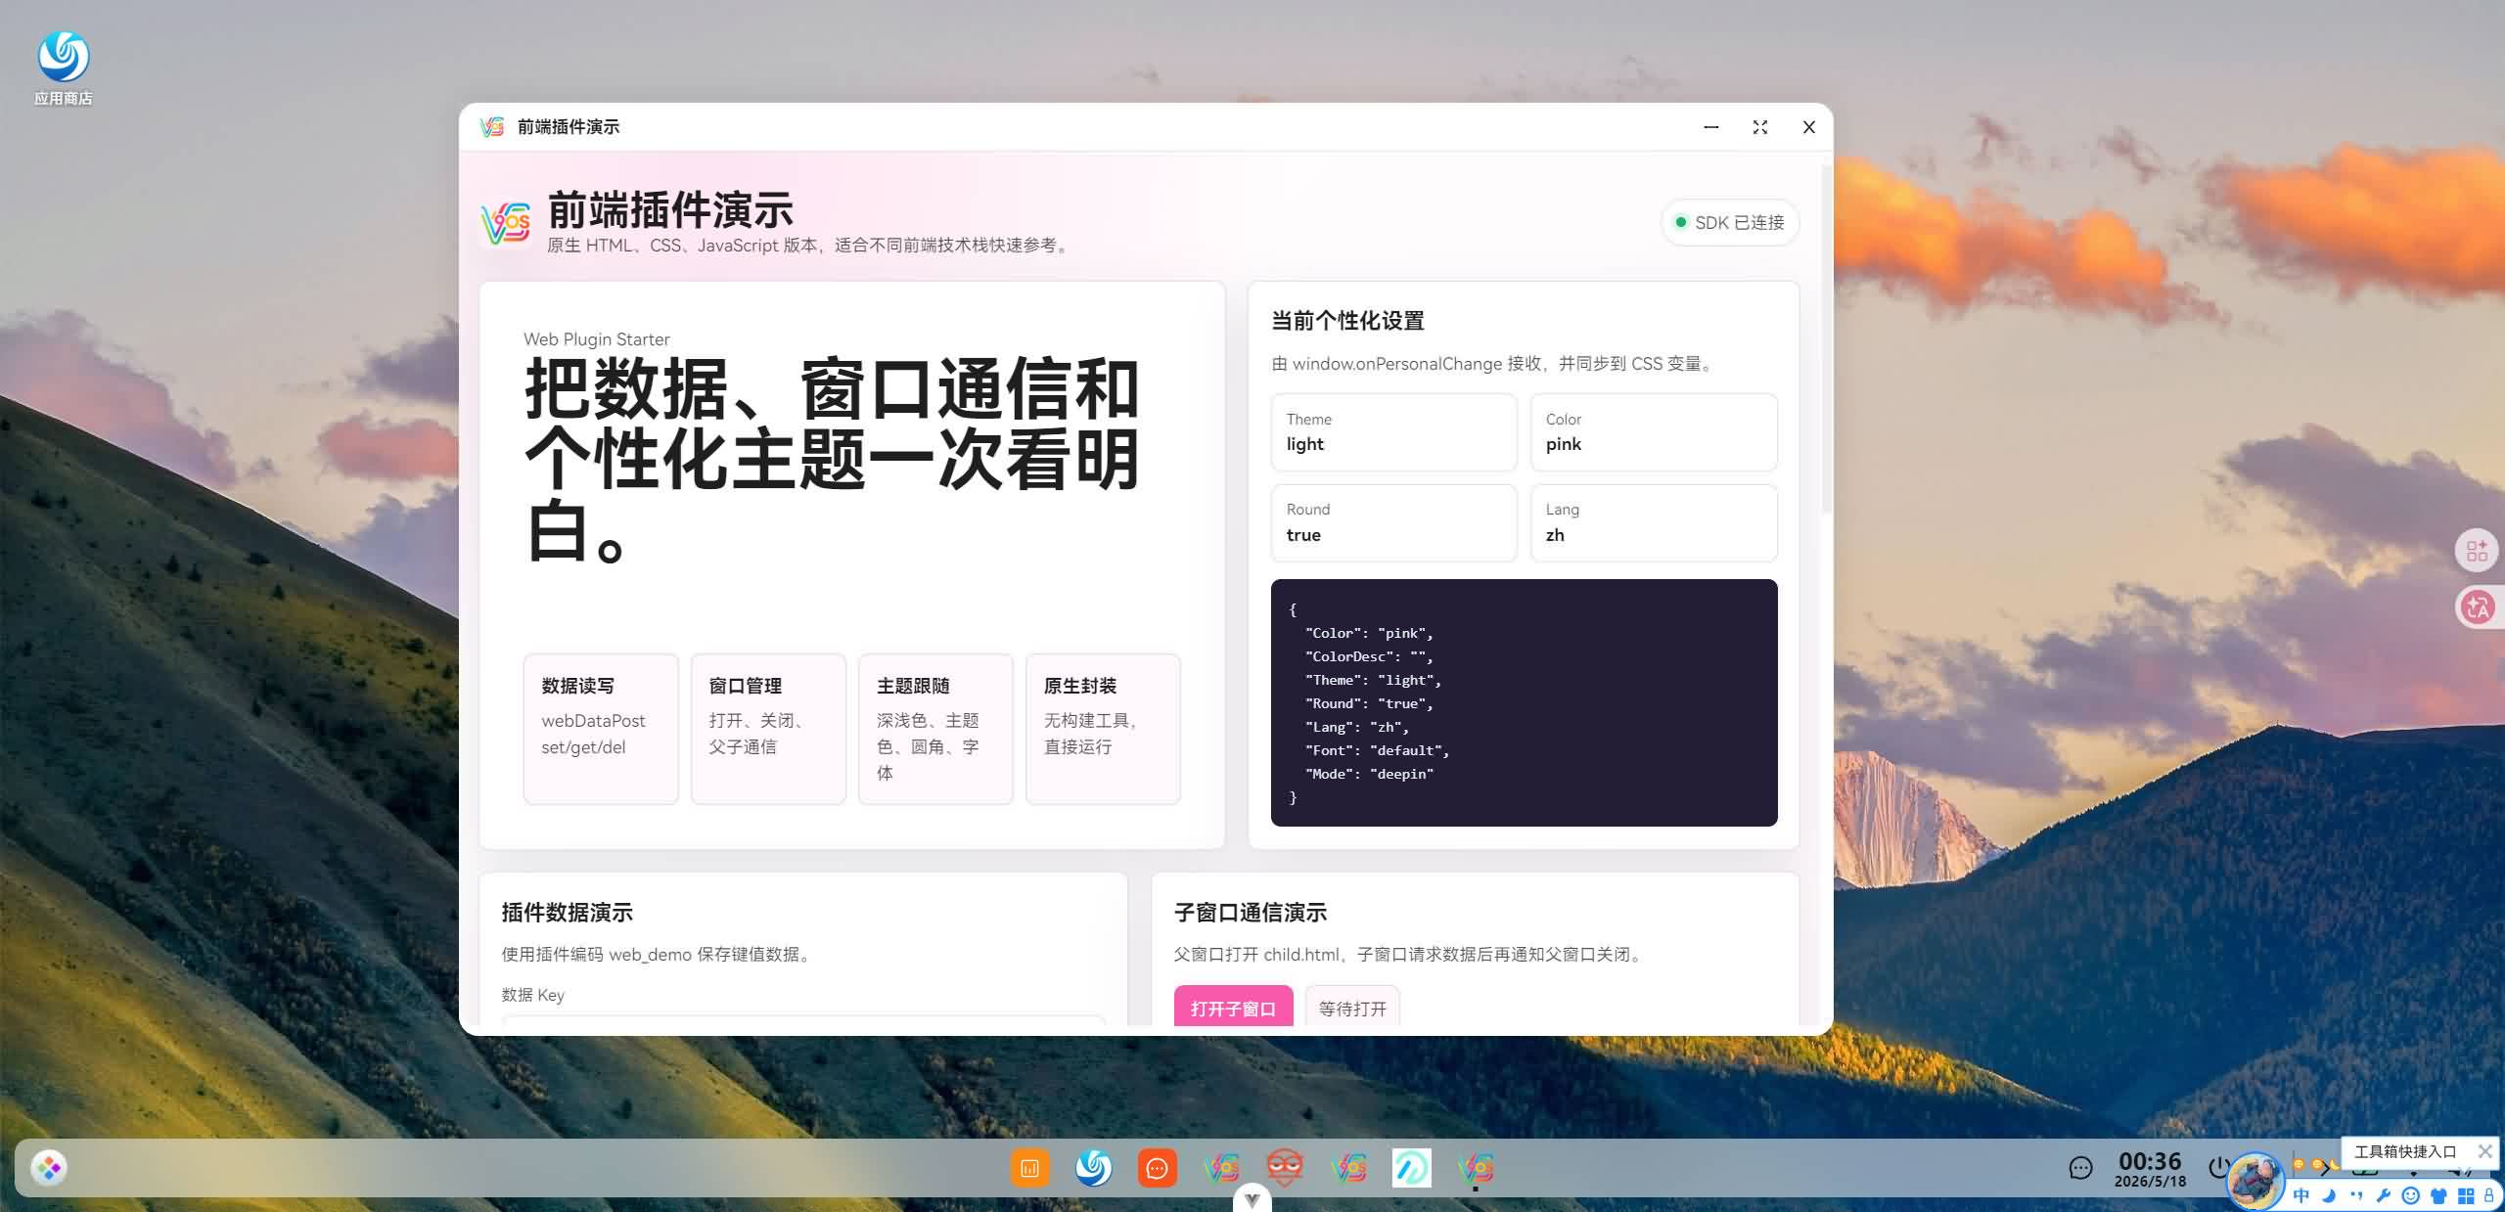Close the 工具箱快捷入口 tooltip
2505x1212 pixels.
[x=2484, y=1151]
